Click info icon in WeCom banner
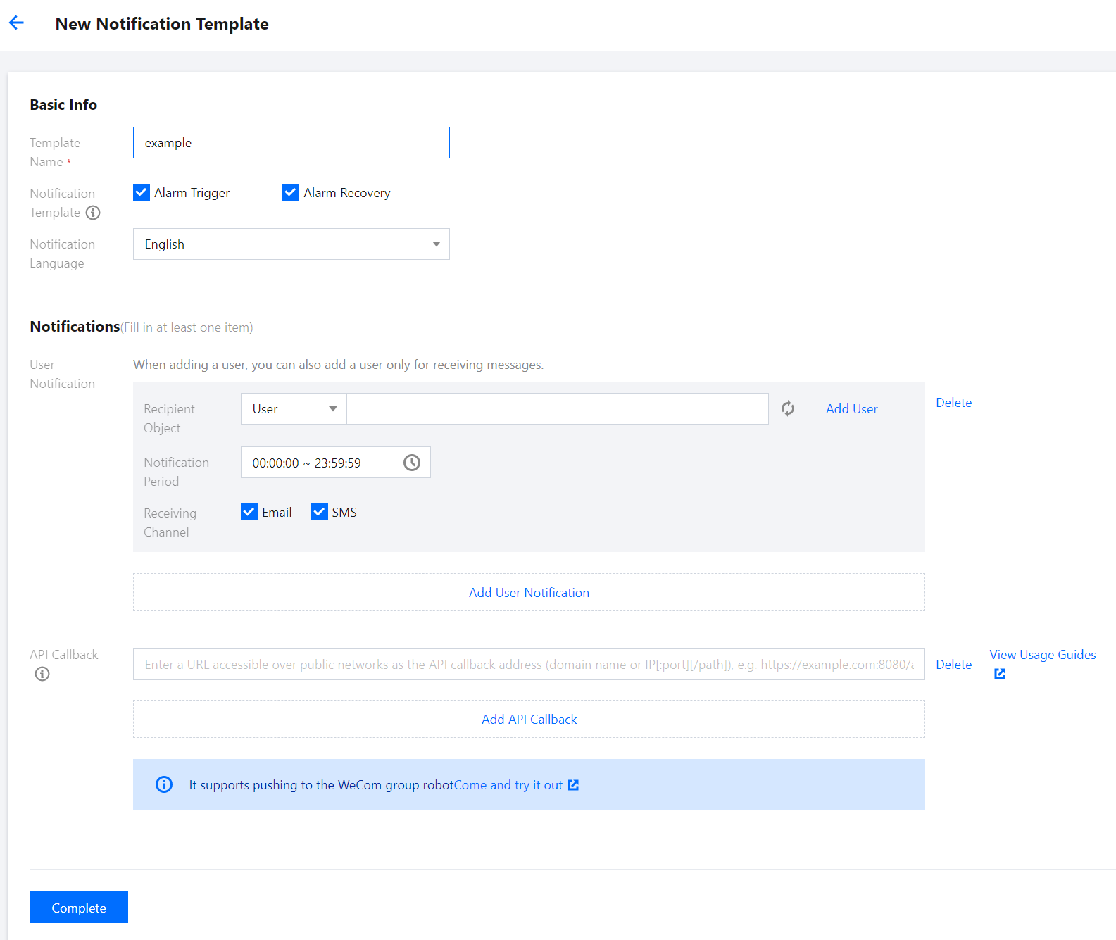Image resolution: width=1116 pixels, height=940 pixels. 164,784
